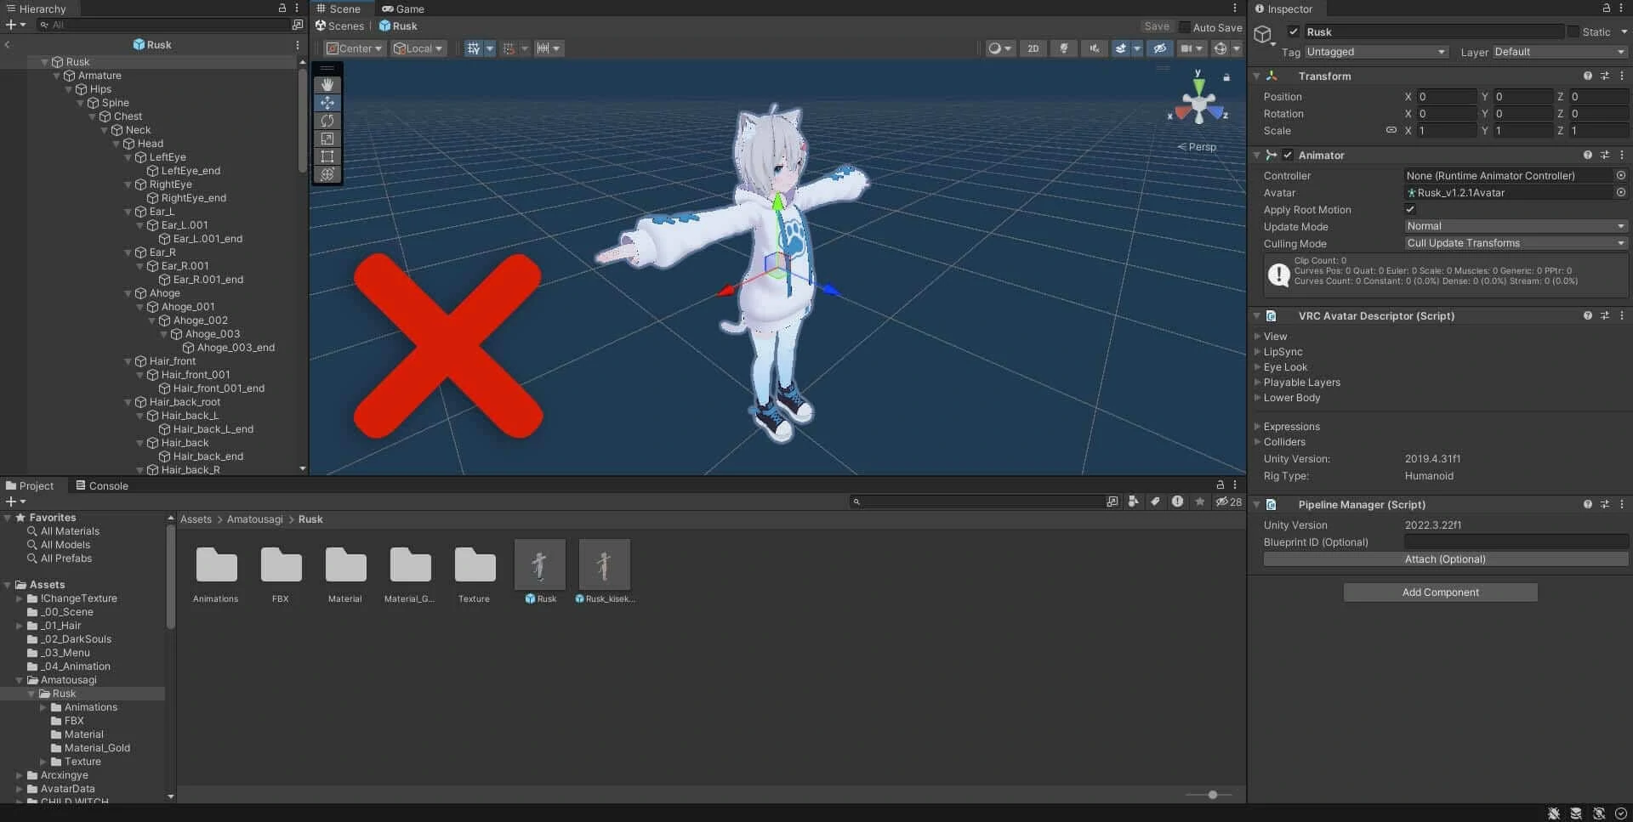Toggle scene lighting bulb icon
The image size is (1633, 822).
click(1063, 48)
